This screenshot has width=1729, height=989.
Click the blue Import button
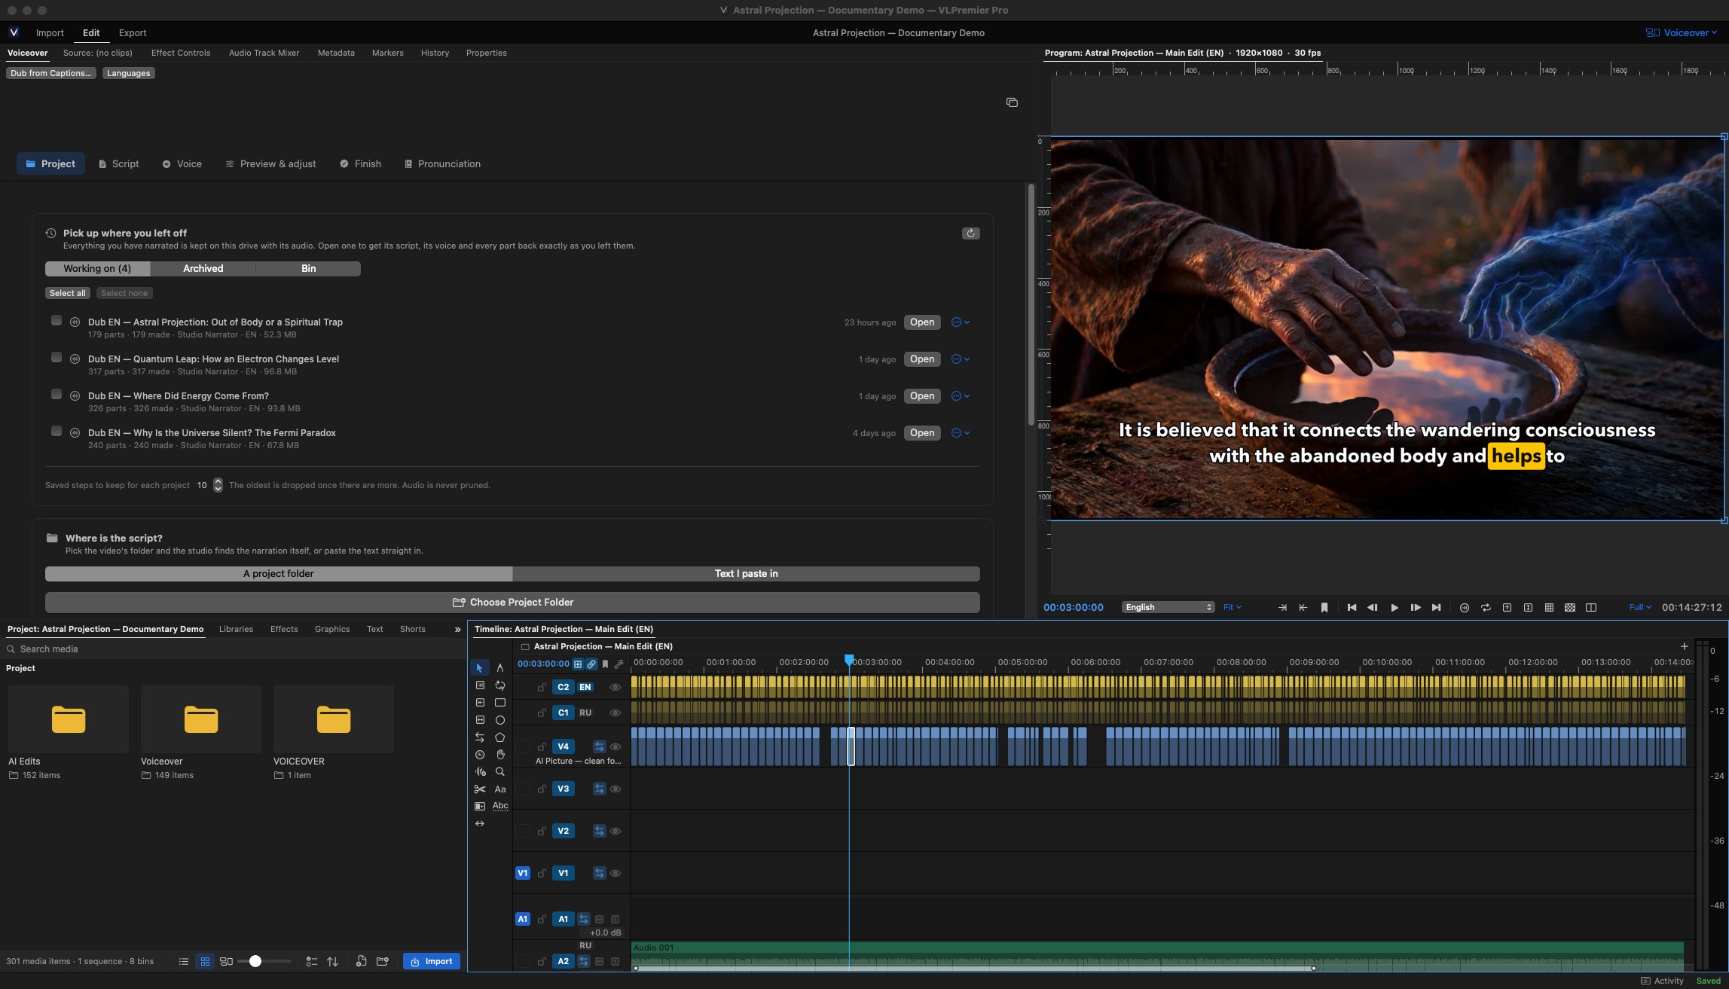coord(432,962)
